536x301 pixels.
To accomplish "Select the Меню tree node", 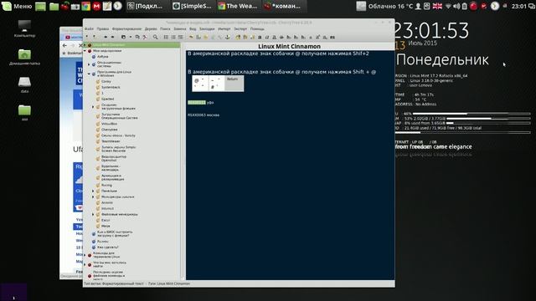I will [x=106, y=226].
